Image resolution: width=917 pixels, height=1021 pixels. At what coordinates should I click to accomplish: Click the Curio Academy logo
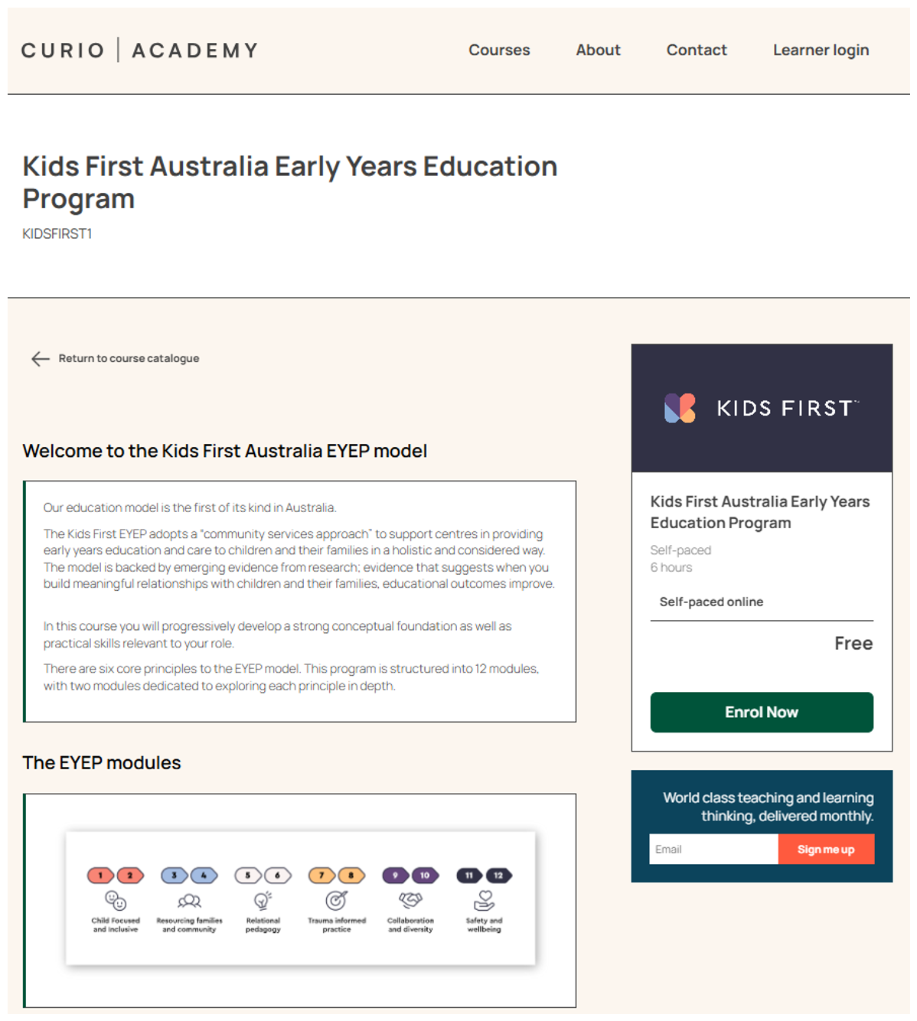139,51
